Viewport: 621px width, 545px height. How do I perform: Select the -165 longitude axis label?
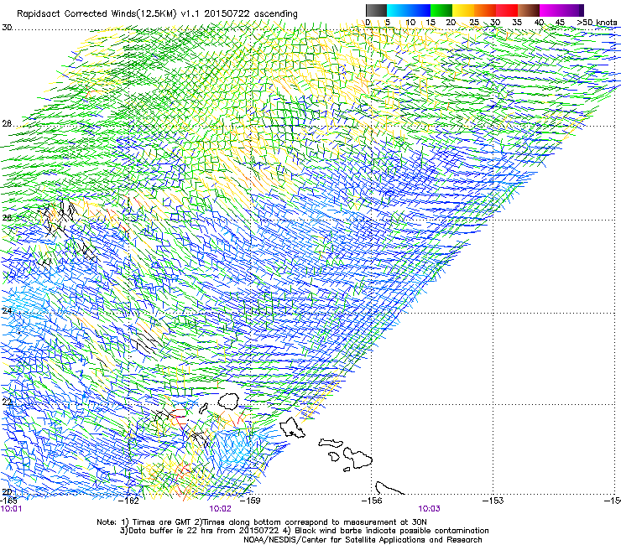(x=8, y=501)
